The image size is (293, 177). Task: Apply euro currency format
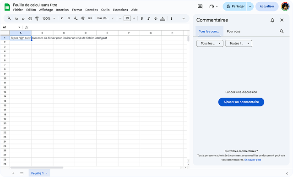click(x=62, y=18)
